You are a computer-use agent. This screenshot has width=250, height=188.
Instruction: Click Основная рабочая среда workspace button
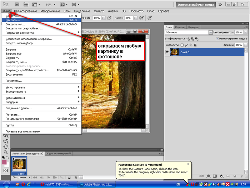click(x=196, y=5)
